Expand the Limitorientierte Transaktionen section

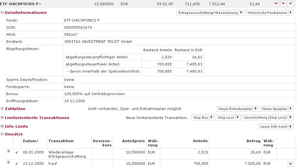pyautogui.click(x=2, y=118)
